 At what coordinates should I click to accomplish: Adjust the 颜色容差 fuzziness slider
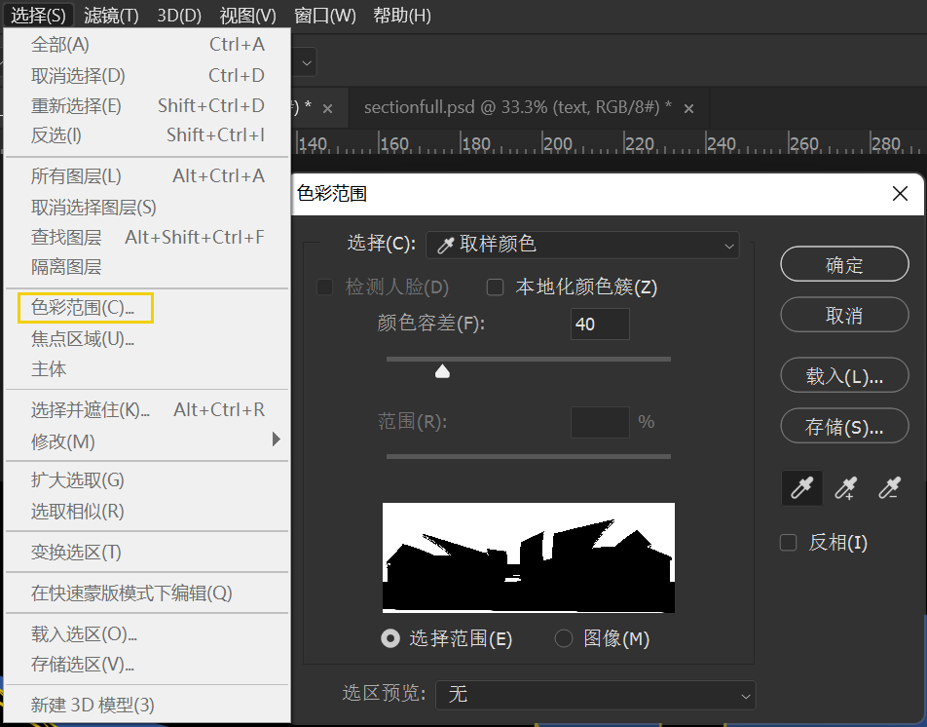coord(442,370)
